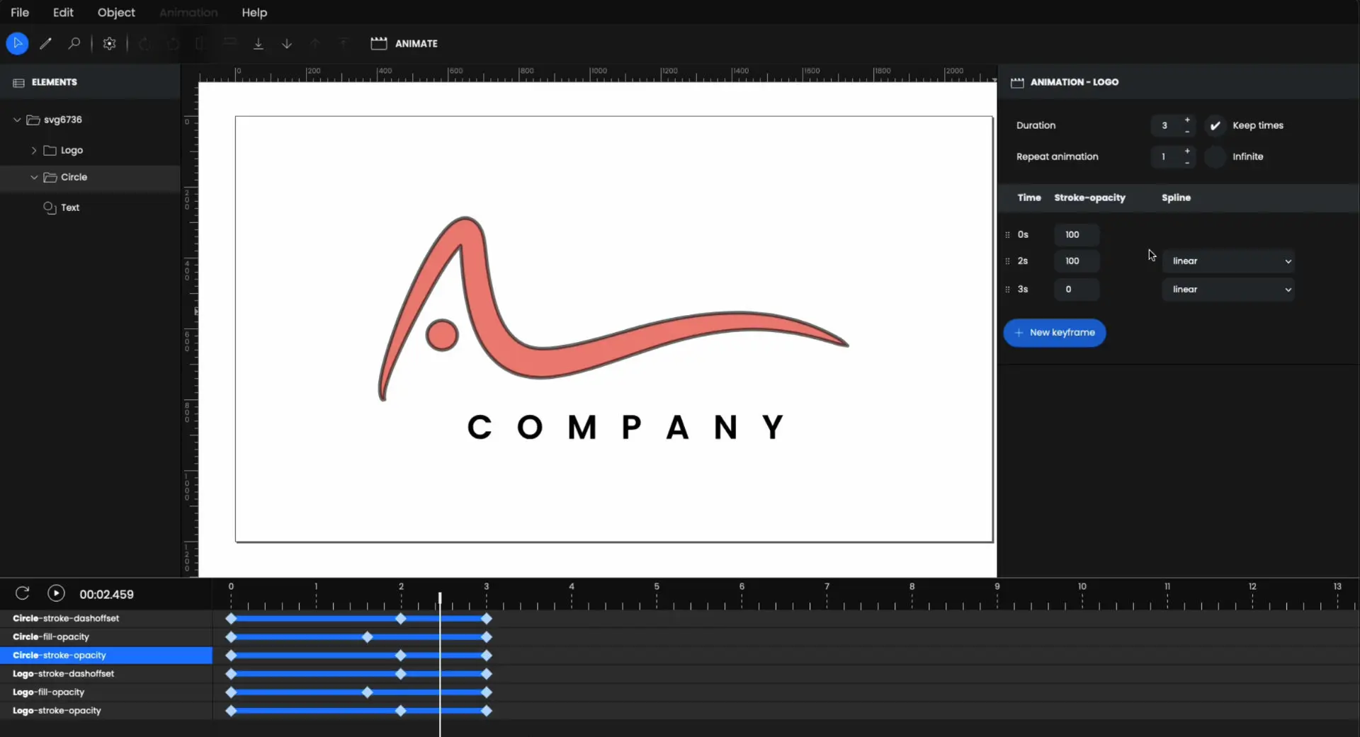Click the timeline playhead handle
The width and height of the screenshot is (1360, 737).
440,599
